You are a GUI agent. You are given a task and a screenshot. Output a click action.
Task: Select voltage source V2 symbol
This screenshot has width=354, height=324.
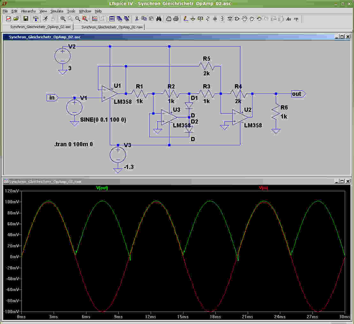coord(63,56)
